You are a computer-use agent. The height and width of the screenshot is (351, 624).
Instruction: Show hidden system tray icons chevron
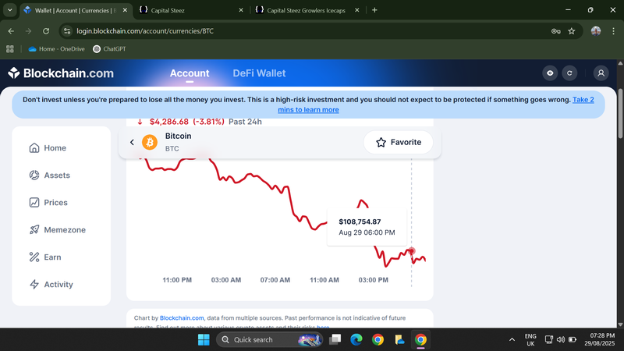click(512, 340)
